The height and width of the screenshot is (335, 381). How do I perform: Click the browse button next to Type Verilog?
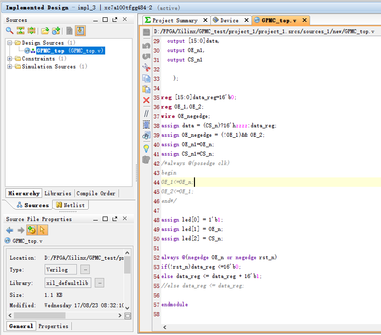85,269
